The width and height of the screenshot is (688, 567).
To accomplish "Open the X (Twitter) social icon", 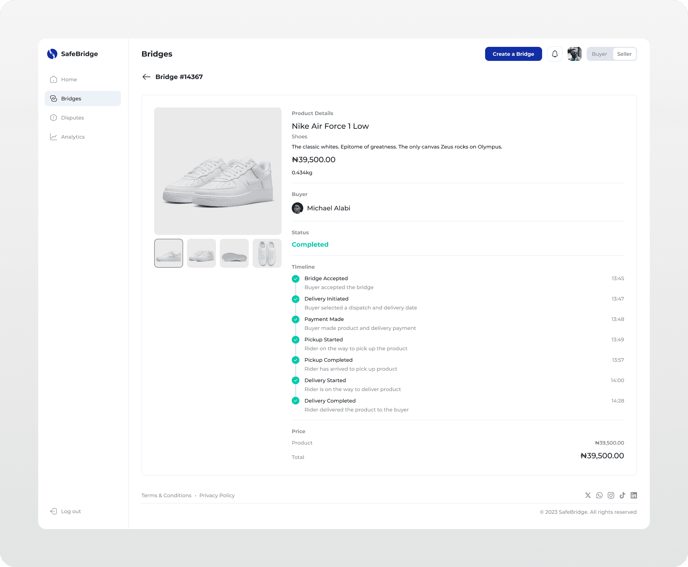I will point(588,495).
